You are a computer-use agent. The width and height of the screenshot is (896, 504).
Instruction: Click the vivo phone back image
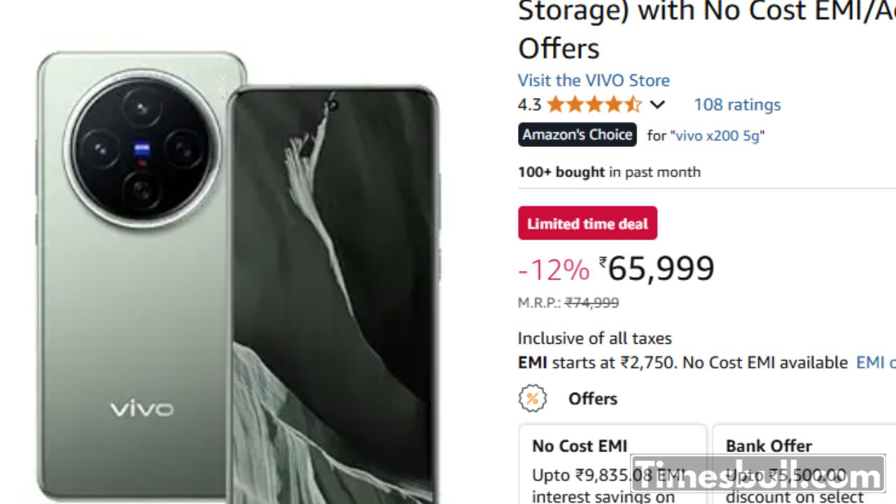(133, 315)
